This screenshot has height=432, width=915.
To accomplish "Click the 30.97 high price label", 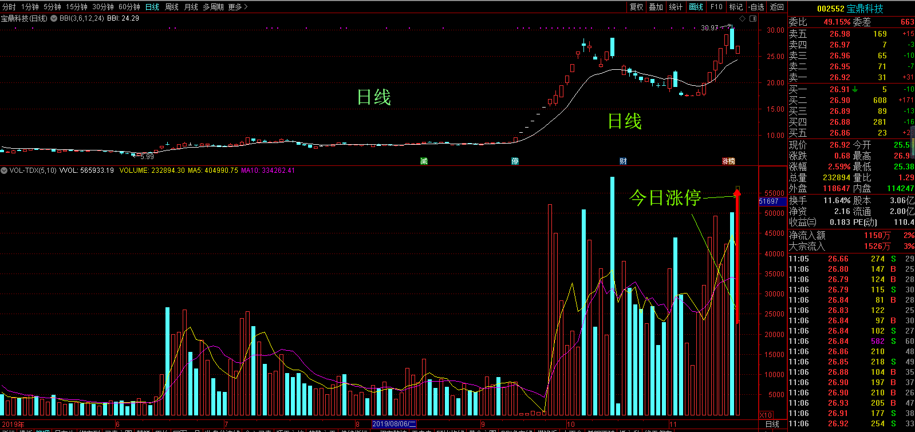I will (x=709, y=27).
